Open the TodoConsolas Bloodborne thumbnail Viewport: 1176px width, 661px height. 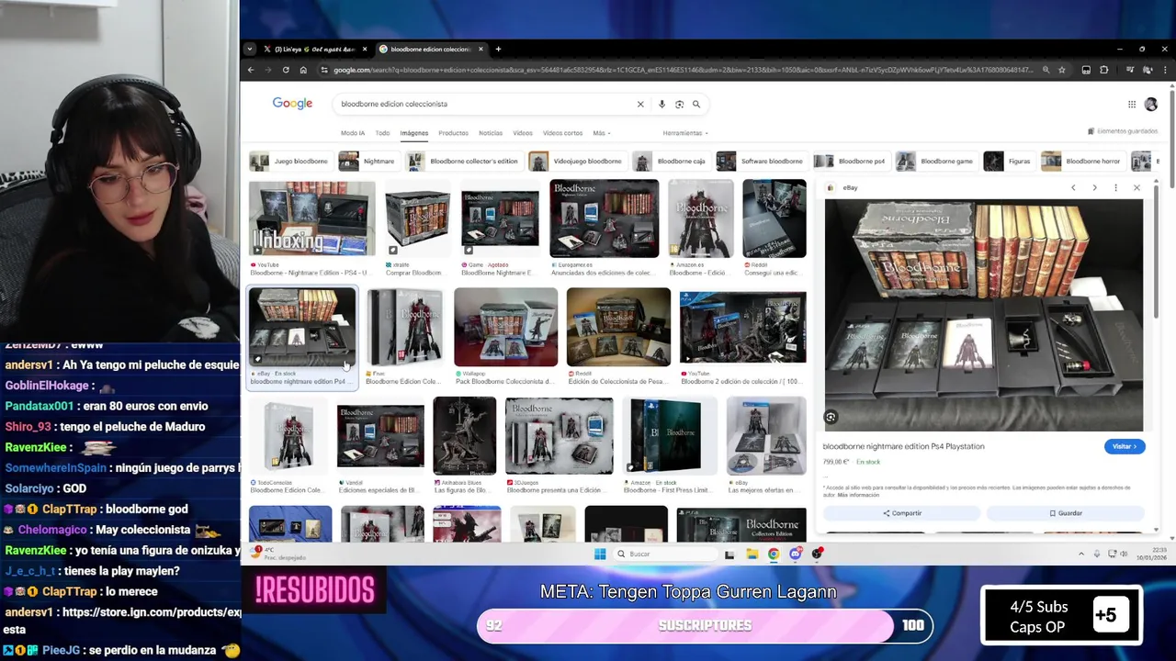pos(288,436)
